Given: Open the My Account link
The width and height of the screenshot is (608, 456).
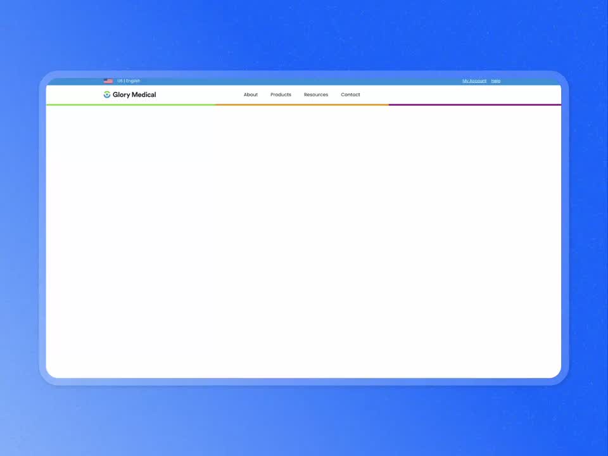Looking at the screenshot, I should [474, 81].
